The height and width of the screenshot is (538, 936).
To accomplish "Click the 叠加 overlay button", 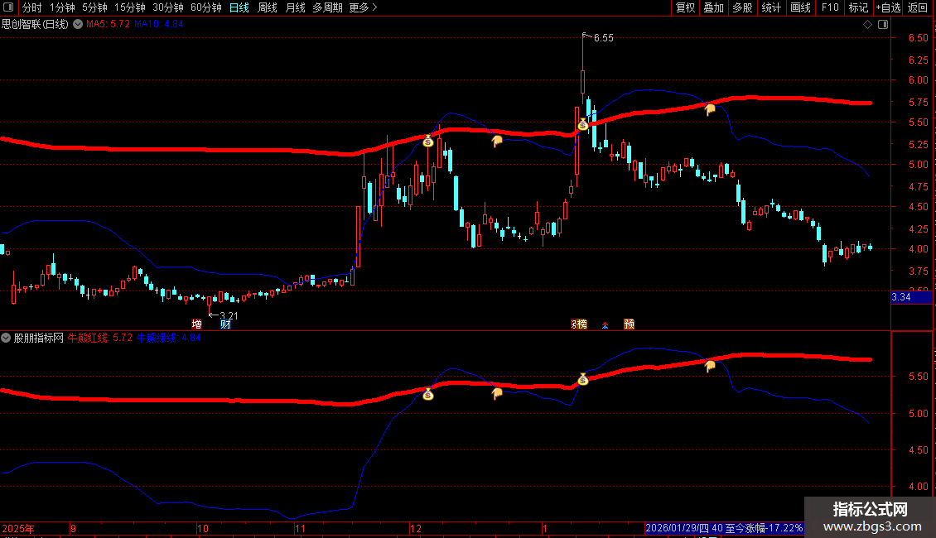I will pos(713,7).
